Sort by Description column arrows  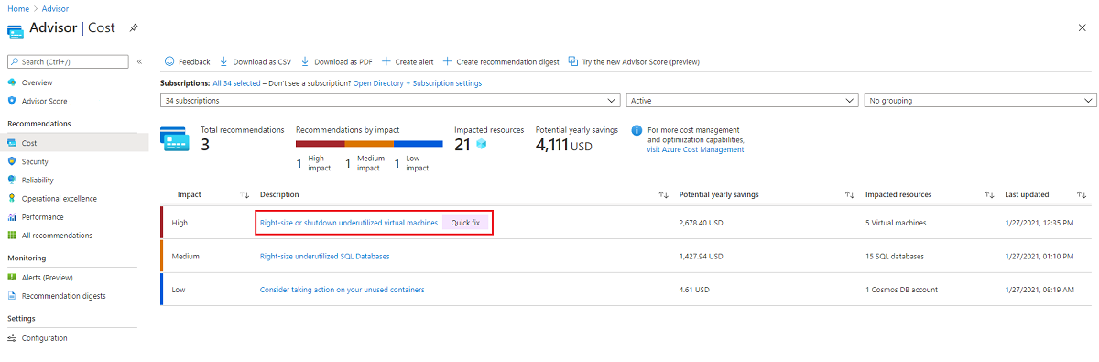[x=663, y=195]
